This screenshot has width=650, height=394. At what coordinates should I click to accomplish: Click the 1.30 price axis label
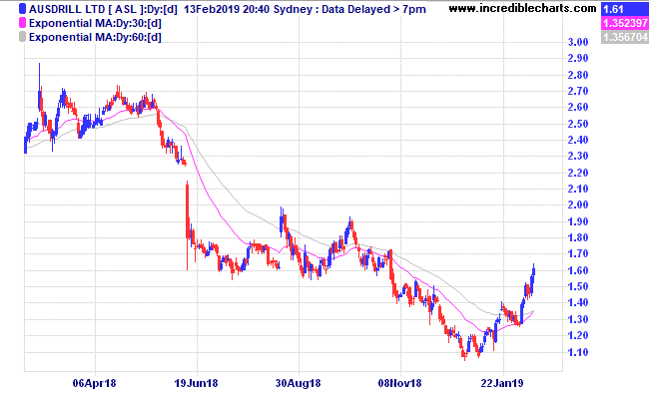coord(578,319)
